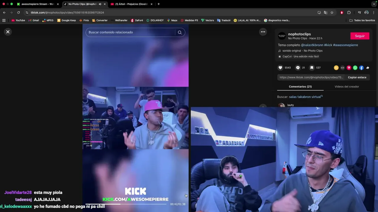
Task: Open the #awesomepierre hashtag
Action: [346, 45]
